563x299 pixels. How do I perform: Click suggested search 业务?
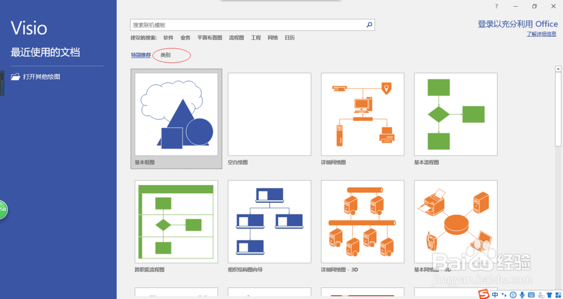click(x=185, y=38)
